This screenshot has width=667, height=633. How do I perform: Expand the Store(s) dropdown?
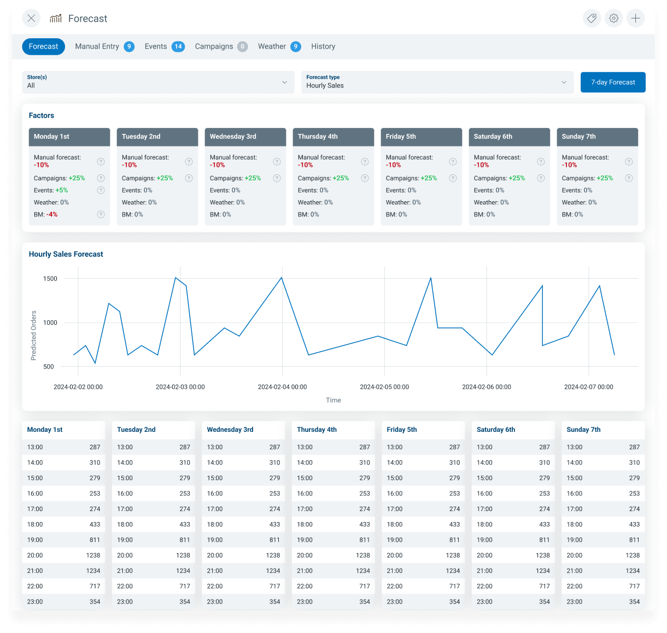(x=158, y=82)
